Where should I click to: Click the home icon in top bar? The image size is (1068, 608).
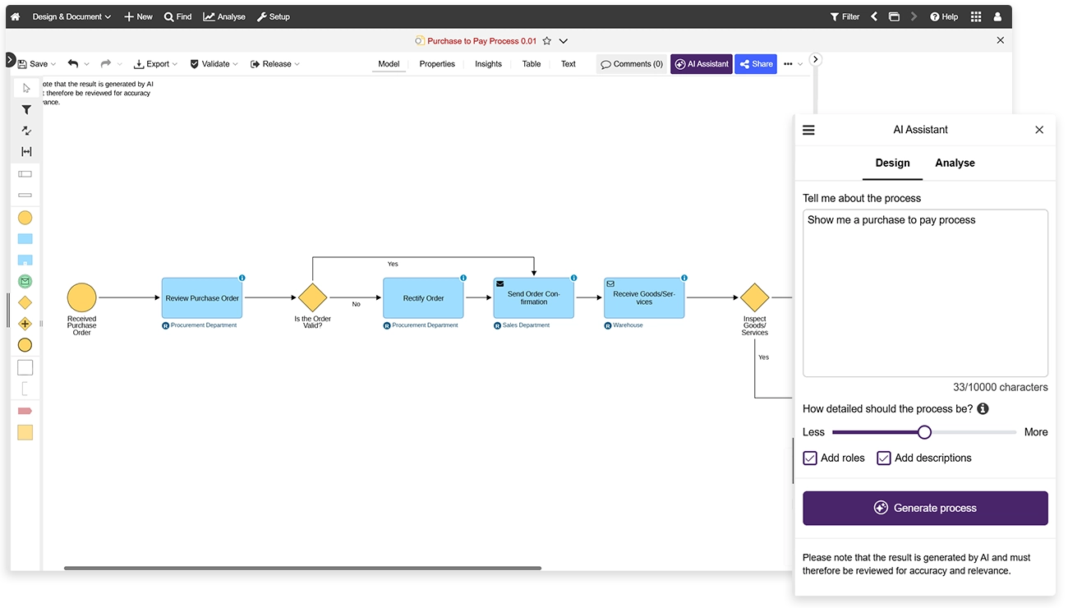tap(15, 16)
